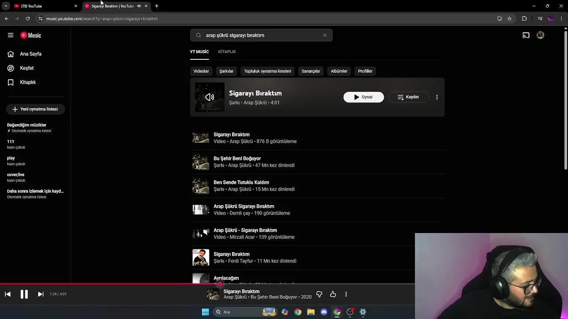
Task: Click the YouTube Music logo
Action: pyautogui.click(x=31, y=35)
